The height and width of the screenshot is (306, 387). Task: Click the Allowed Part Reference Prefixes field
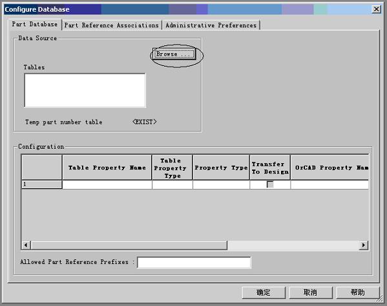point(194,262)
